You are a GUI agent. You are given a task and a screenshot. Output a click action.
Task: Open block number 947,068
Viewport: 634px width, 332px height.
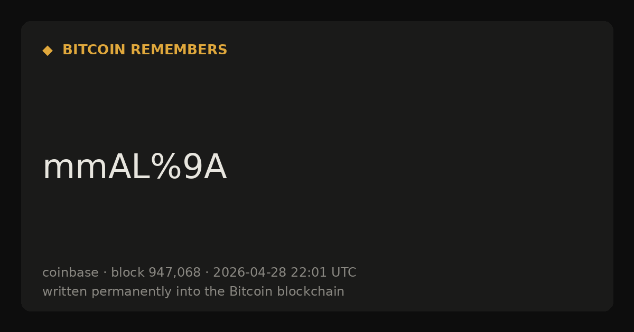pyautogui.click(x=174, y=273)
